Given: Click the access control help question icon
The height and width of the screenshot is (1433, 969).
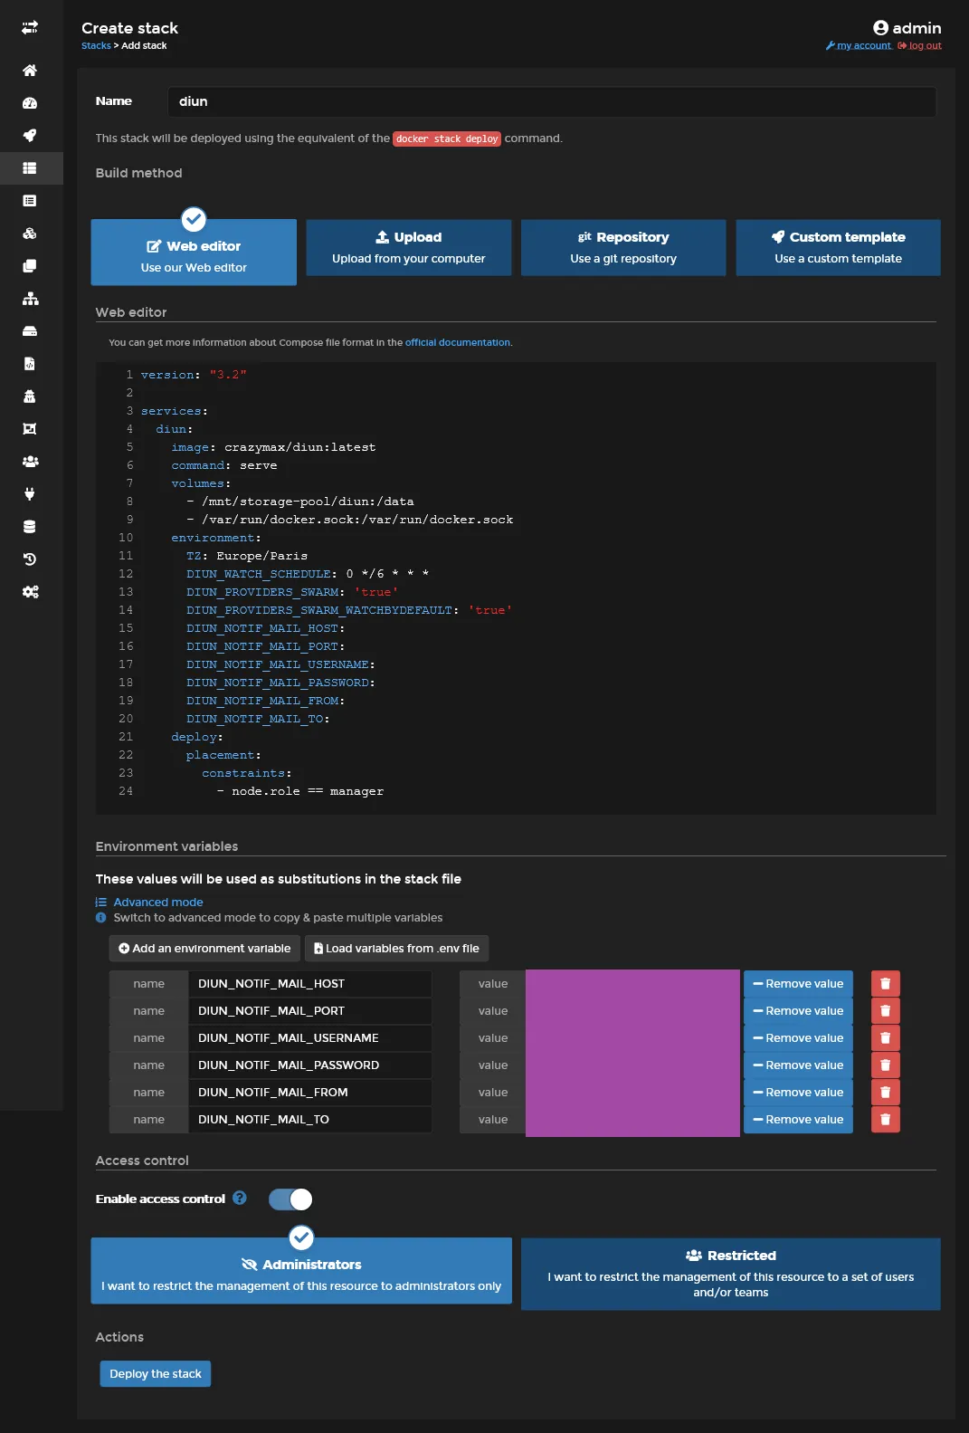Looking at the screenshot, I should coord(240,1198).
